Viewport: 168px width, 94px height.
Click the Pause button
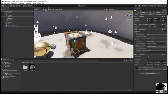pyautogui.click(x=82, y=6)
